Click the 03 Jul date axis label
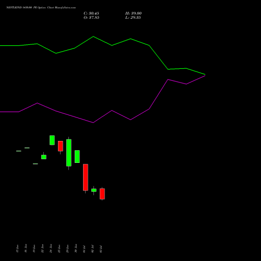This screenshot has width=261, height=261. pyautogui.click(x=101, y=249)
